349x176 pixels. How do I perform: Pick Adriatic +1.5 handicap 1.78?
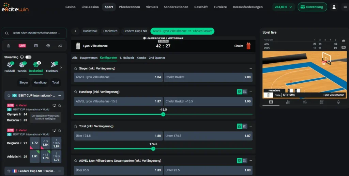pyautogui.click(x=45, y=157)
